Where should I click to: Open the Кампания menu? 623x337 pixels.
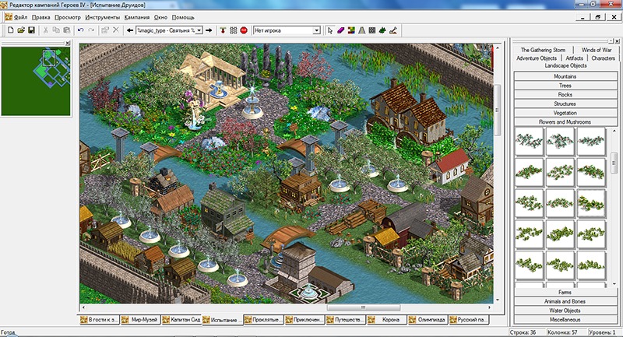click(x=137, y=17)
